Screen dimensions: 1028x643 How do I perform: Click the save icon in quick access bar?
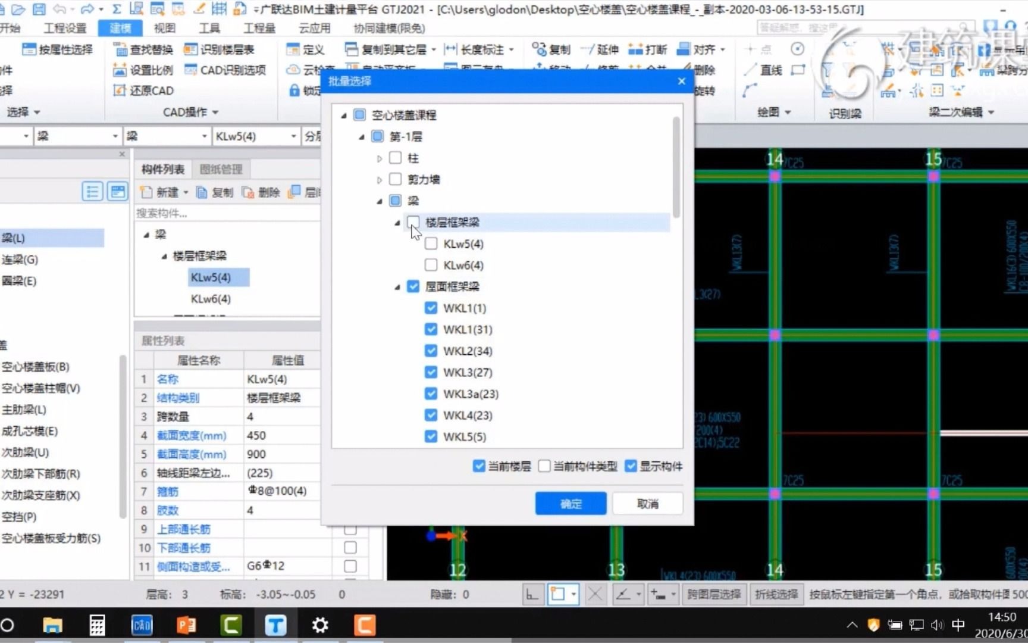point(39,9)
